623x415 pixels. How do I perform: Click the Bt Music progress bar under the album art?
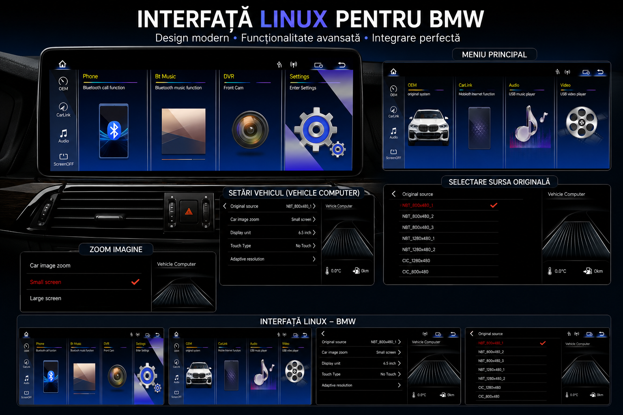(x=183, y=159)
